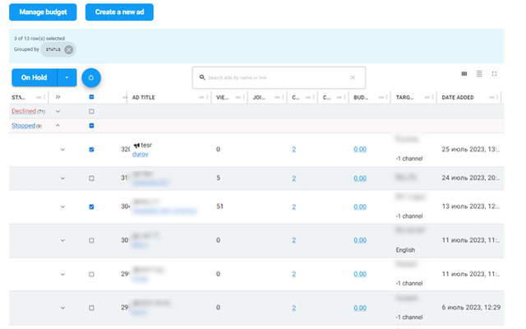Remove the Status grouping chip
Viewport: 526px width, 329px height.
coord(69,49)
